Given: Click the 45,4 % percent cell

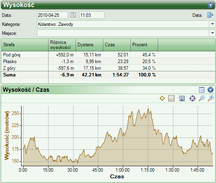Looking at the screenshot, I should pos(149,55).
